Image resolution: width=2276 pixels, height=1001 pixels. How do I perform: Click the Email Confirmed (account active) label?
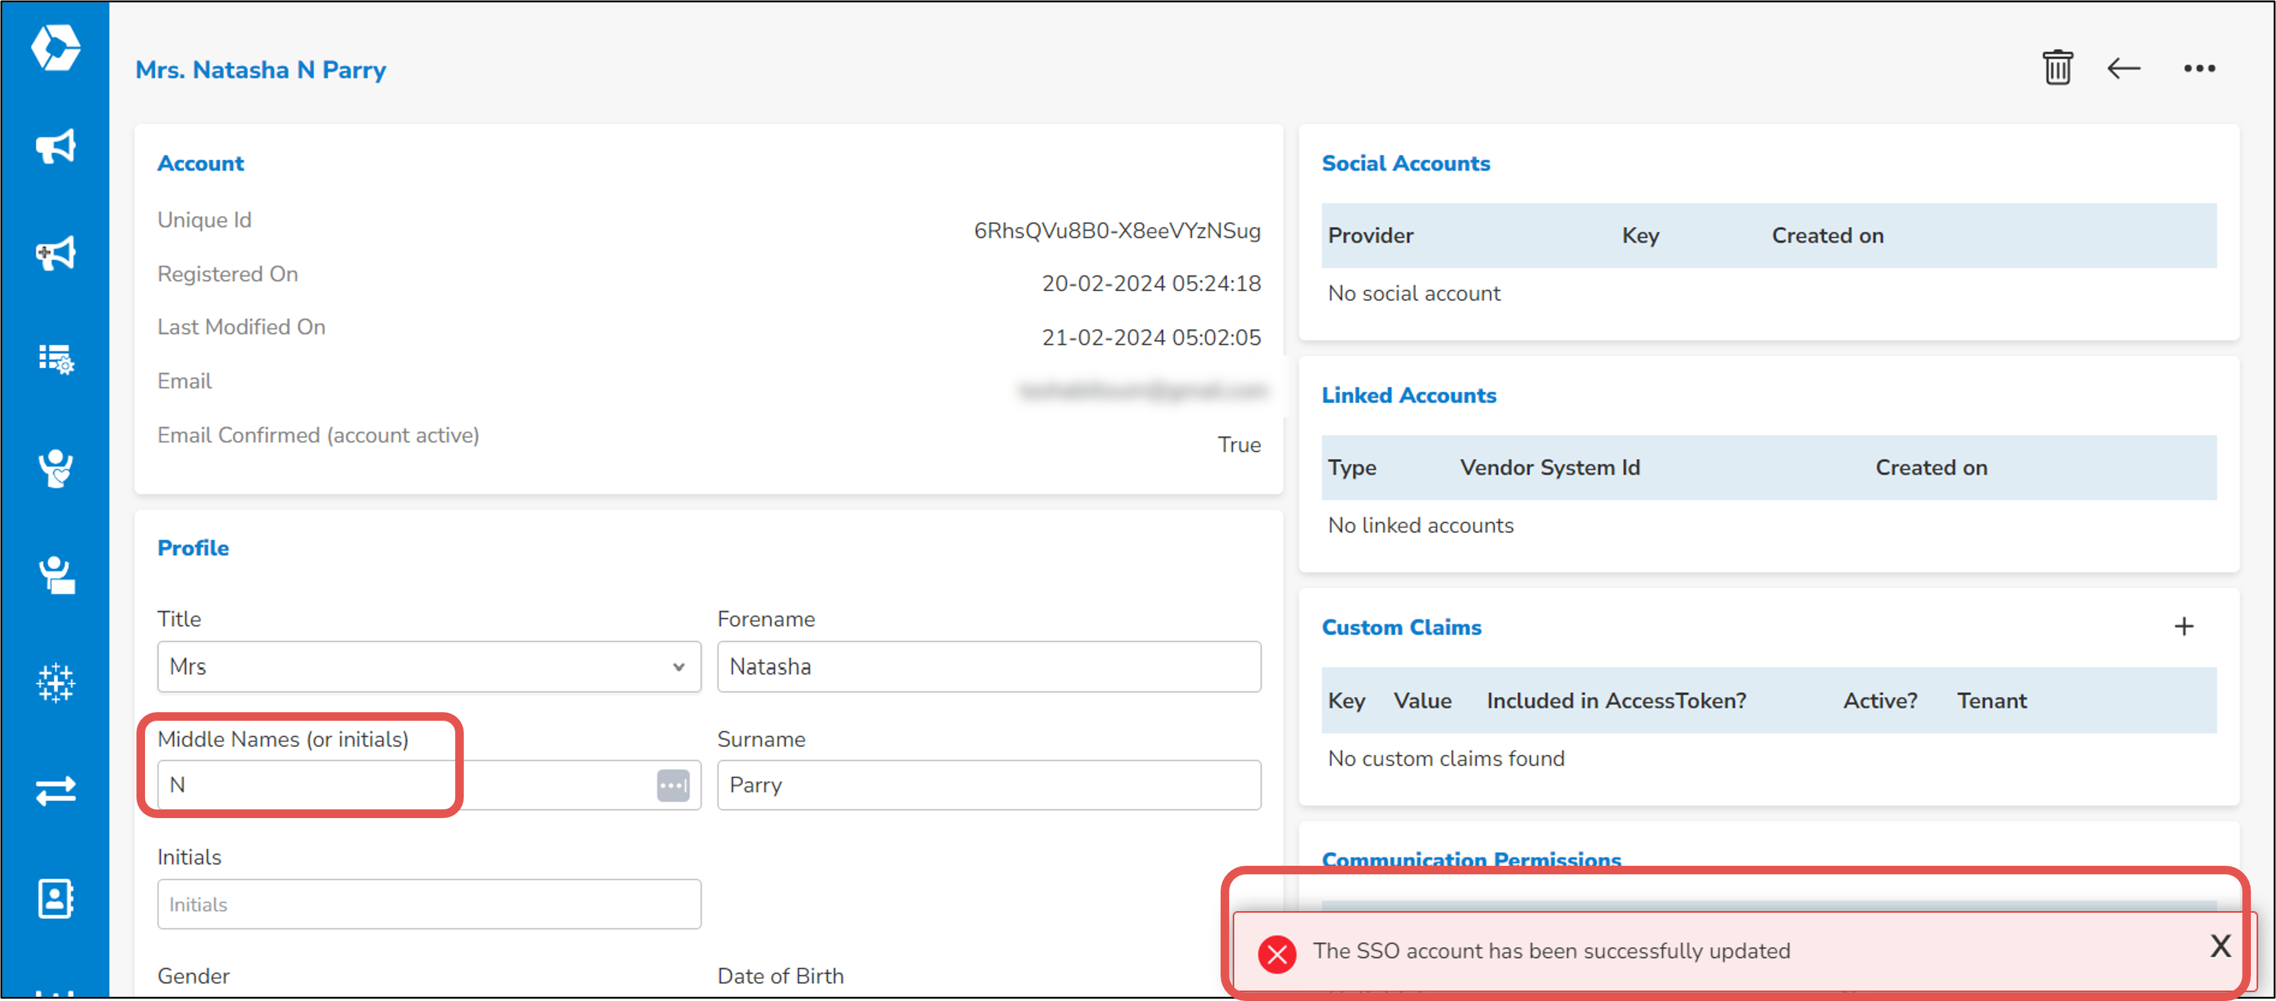click(318, 436)
